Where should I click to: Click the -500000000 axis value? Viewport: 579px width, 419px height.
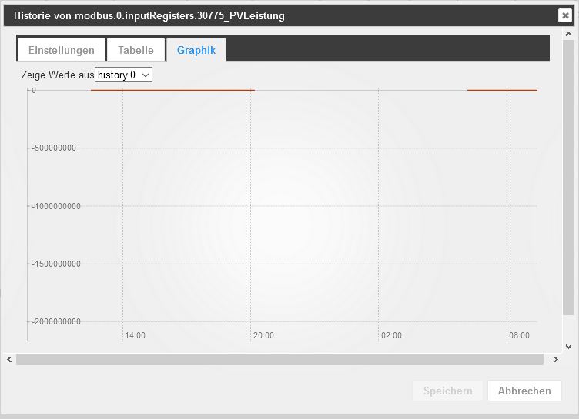[x=54, y=148]
